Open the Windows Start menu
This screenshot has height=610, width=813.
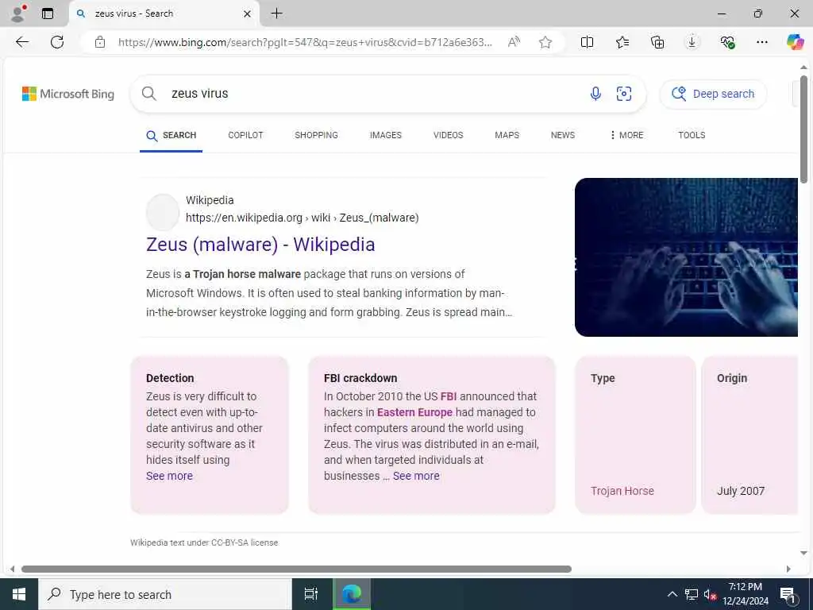point(19,594)
